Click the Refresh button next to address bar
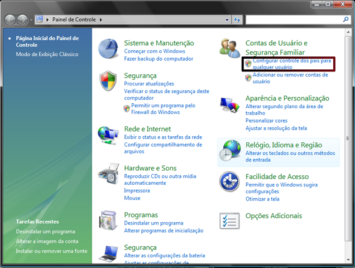Image resolution: width=355 pixels, height=268 pixels. (x=237, y=20)
